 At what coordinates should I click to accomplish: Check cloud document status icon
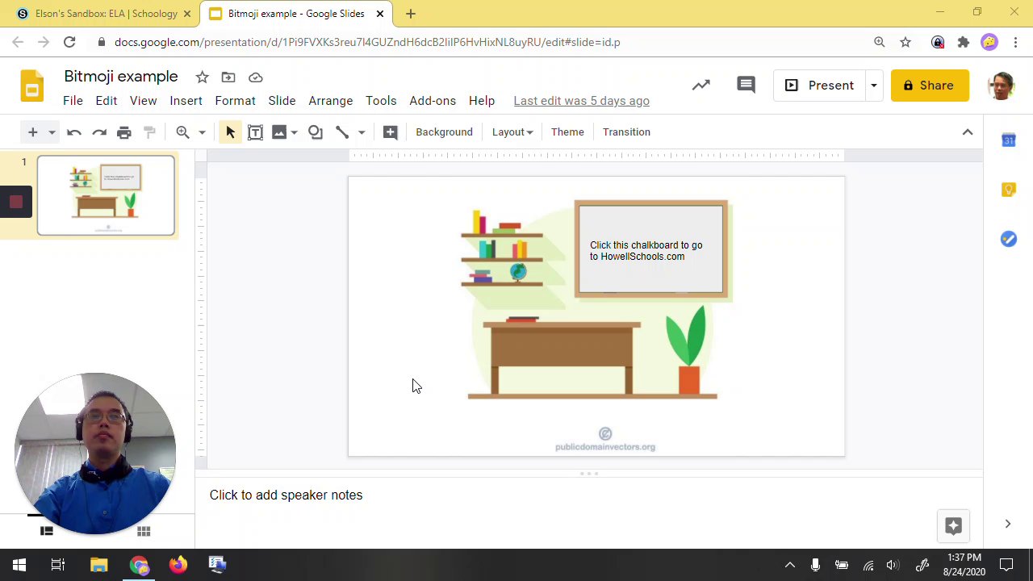(x=256, y=77)
